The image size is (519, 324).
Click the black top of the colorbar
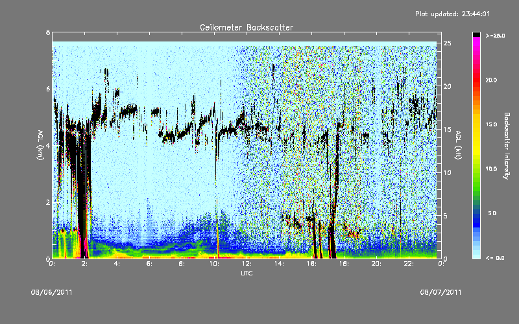(476, 34)
